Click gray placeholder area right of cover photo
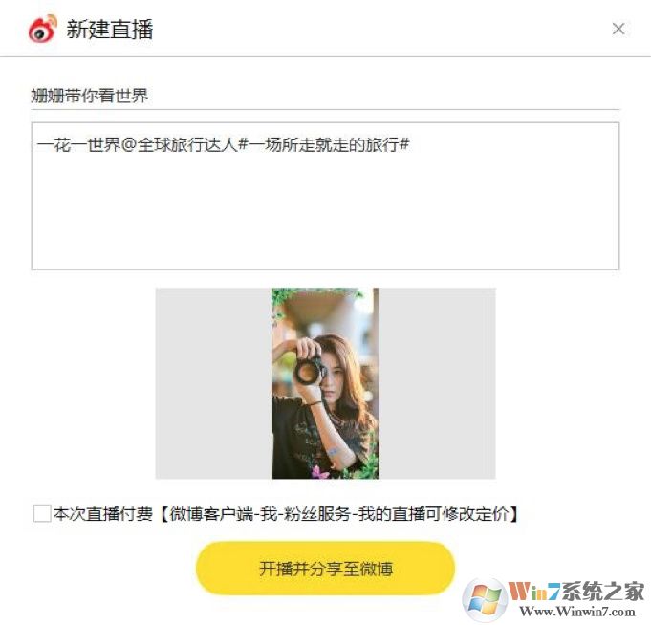651x625 pixels. tap(437, 383)
